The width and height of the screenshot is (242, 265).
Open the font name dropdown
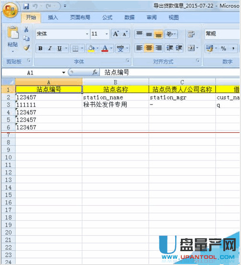pos(87,34)
